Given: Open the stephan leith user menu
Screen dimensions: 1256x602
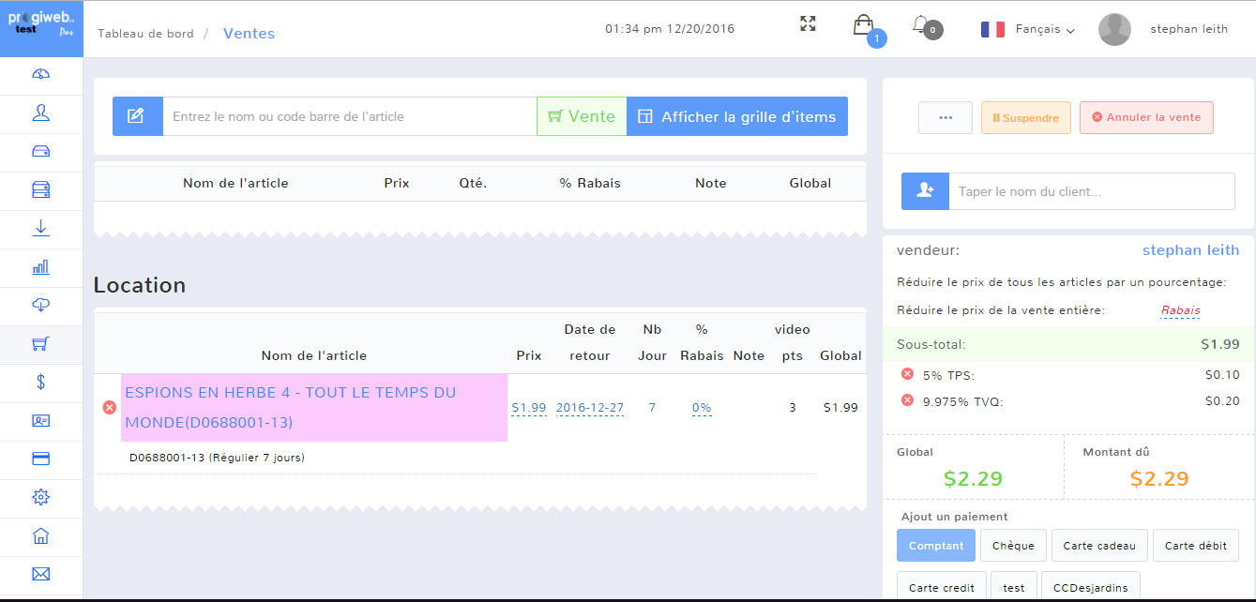Looking at the screenshot, I should tap(1163, 29).
